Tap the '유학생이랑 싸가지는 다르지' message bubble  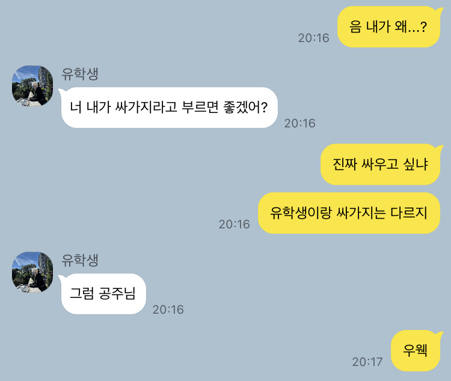349,213
